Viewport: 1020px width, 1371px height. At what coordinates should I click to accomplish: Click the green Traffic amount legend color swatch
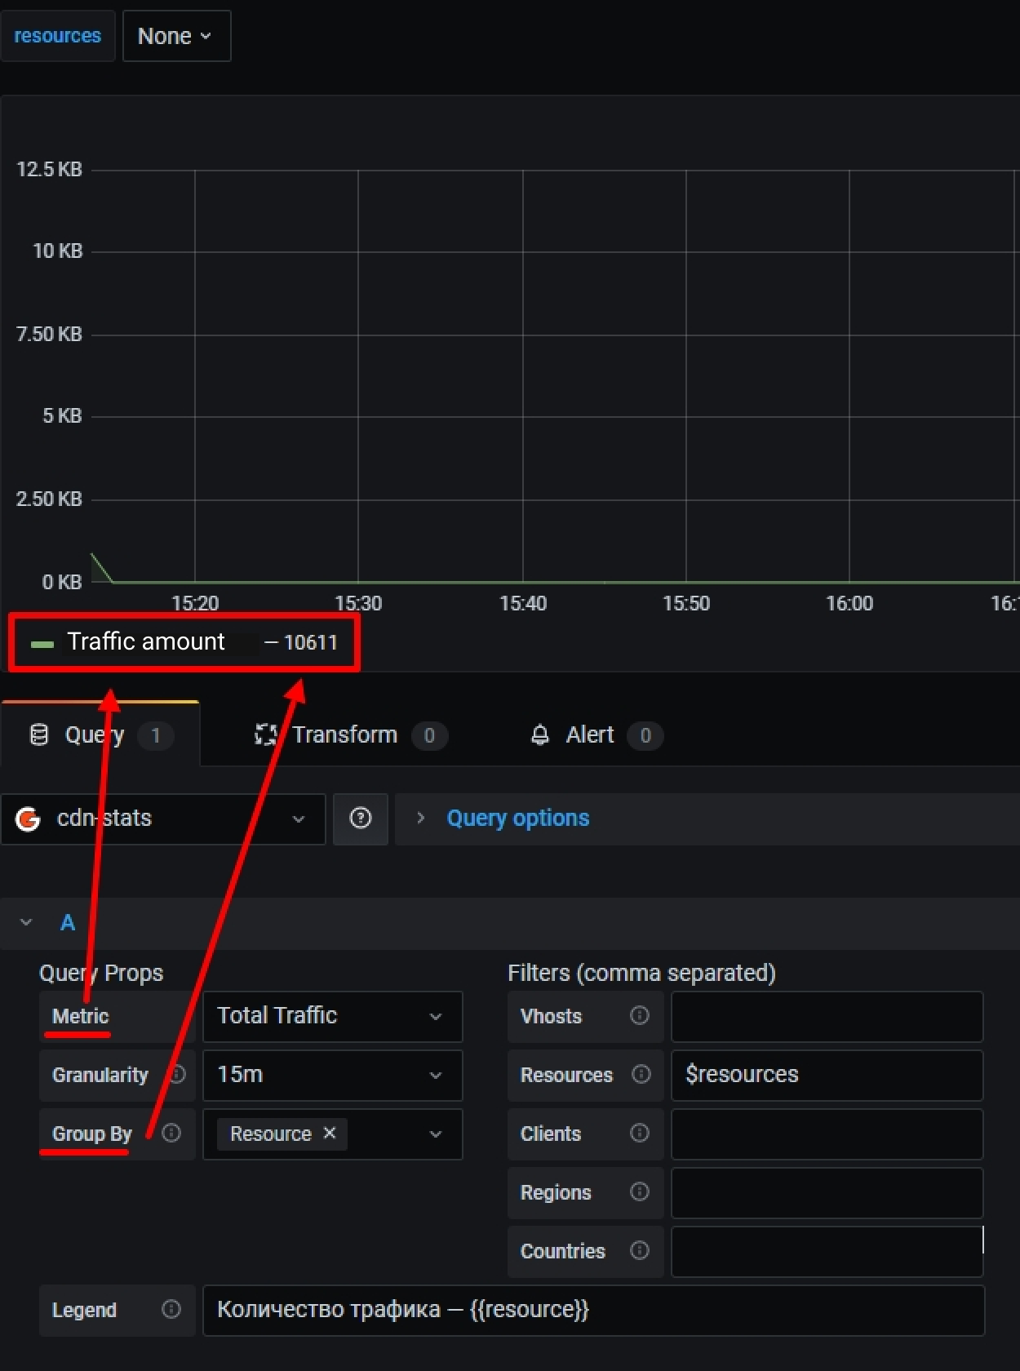[x=42, y=644]
